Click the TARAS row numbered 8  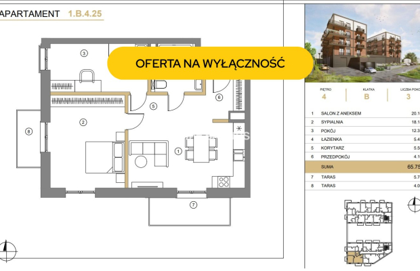[362, 186]
